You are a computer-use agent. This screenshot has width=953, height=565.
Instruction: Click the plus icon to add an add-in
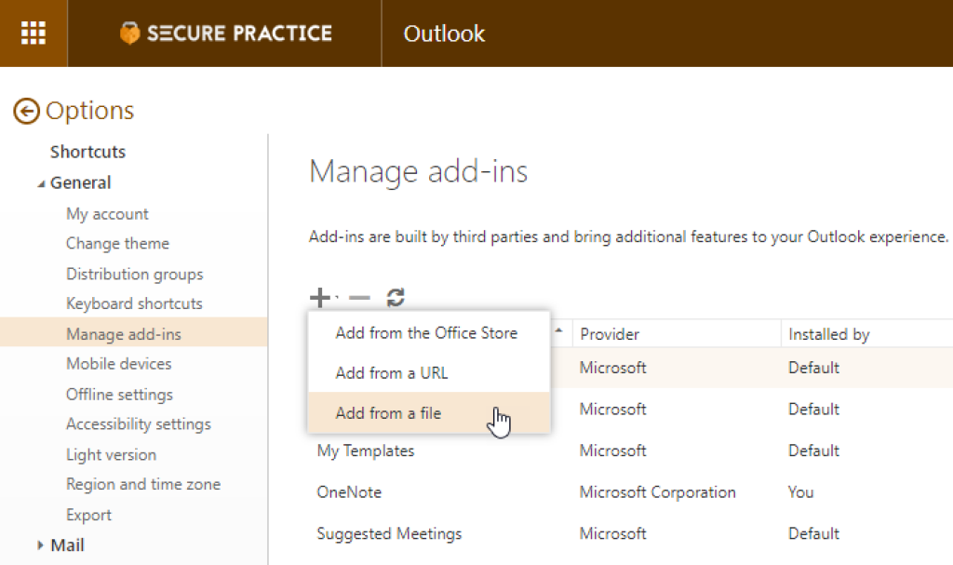[318, 297]
